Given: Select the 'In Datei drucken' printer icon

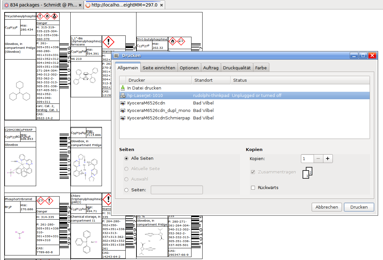Looking at the screenshot, I should tap(123, 88).
